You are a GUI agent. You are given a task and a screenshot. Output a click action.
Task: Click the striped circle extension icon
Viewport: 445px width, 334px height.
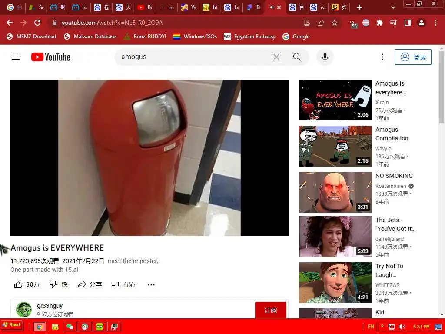[x=366, y=23]
